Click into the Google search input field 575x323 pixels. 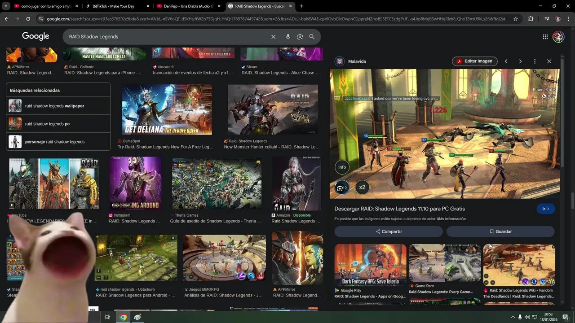[166, 37]
